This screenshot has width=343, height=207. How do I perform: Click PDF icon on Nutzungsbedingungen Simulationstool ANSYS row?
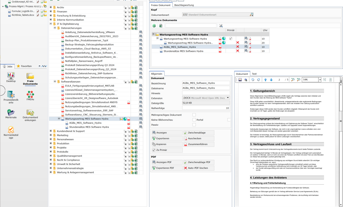click(x=129, y=102)
